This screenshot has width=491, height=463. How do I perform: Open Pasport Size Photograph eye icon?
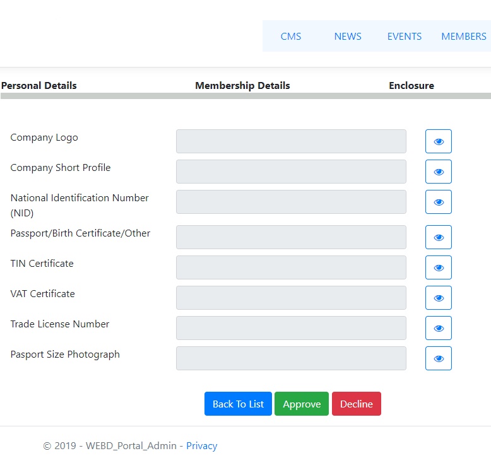[x=438, y=358]
